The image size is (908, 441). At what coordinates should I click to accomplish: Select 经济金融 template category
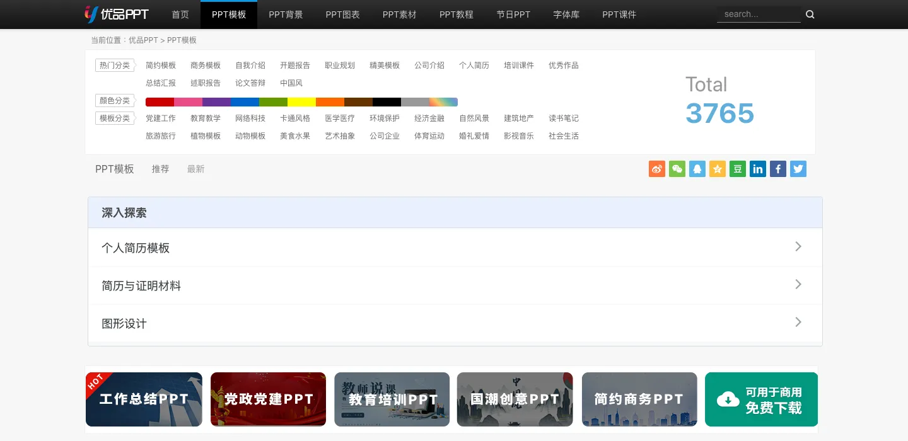click(x=429, y=118)
